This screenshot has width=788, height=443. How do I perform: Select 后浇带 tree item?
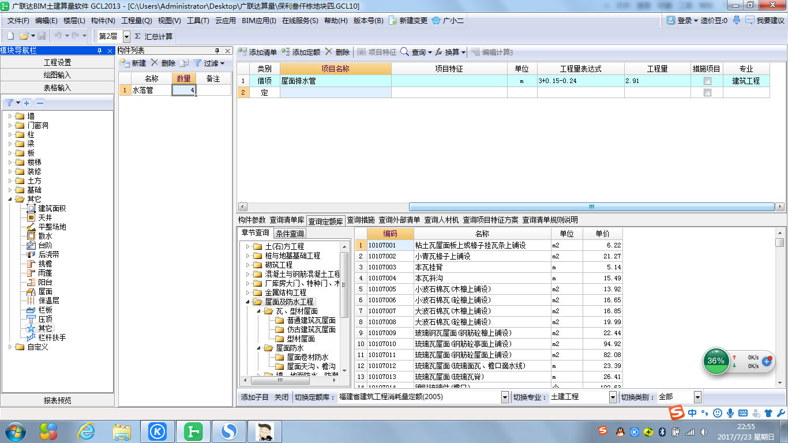pos(48,254)
